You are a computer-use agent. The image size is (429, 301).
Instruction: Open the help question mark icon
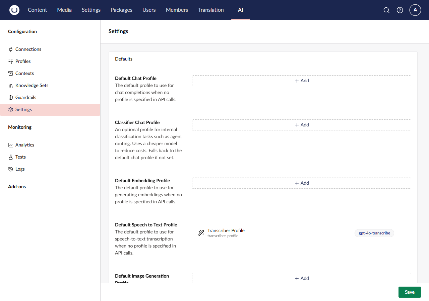tap(400, 10)
